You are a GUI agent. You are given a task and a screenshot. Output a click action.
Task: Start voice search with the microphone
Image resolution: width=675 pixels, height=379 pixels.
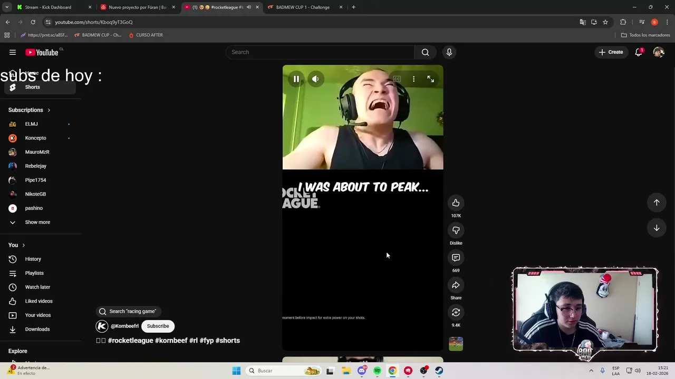point(449,52)
